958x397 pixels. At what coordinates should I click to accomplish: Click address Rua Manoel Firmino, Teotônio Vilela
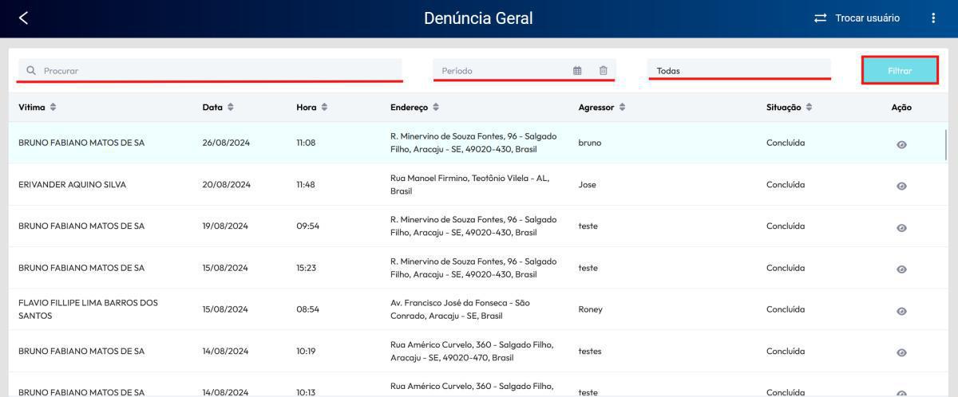pyautogui.click(x=470, y=184)
